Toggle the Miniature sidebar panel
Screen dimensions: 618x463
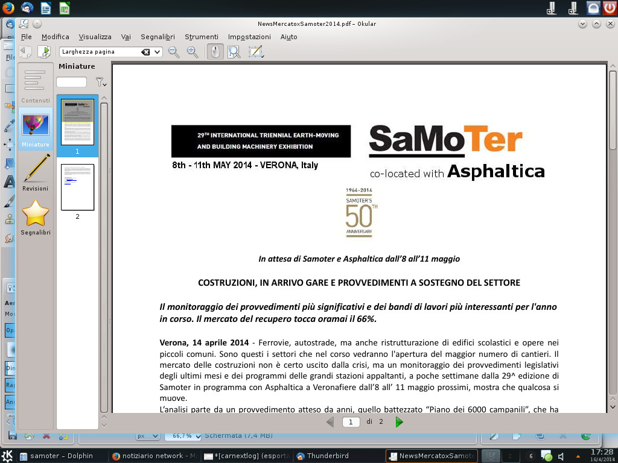coord(36,130)
